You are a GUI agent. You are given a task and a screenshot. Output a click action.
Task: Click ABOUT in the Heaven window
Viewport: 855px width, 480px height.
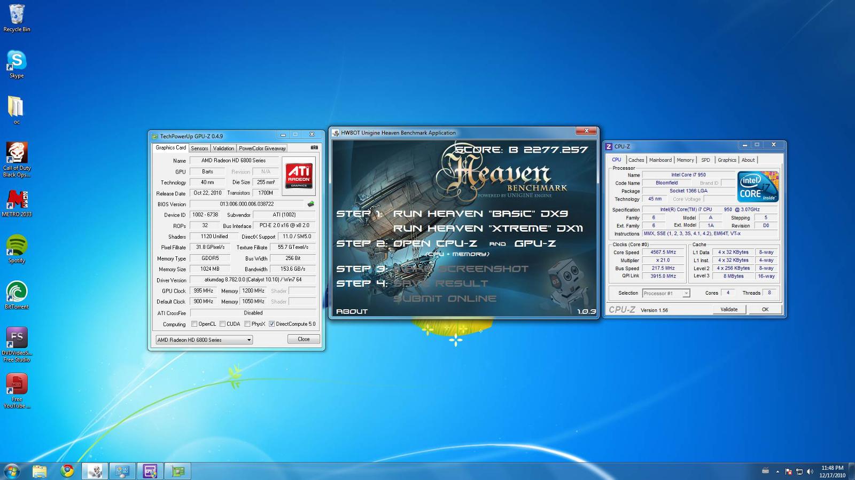point(352,311)
